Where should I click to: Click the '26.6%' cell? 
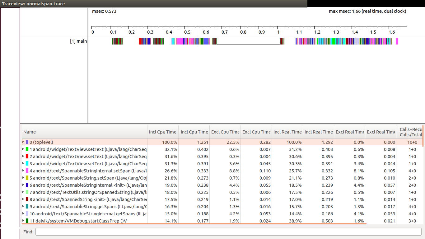click(171, 171)
